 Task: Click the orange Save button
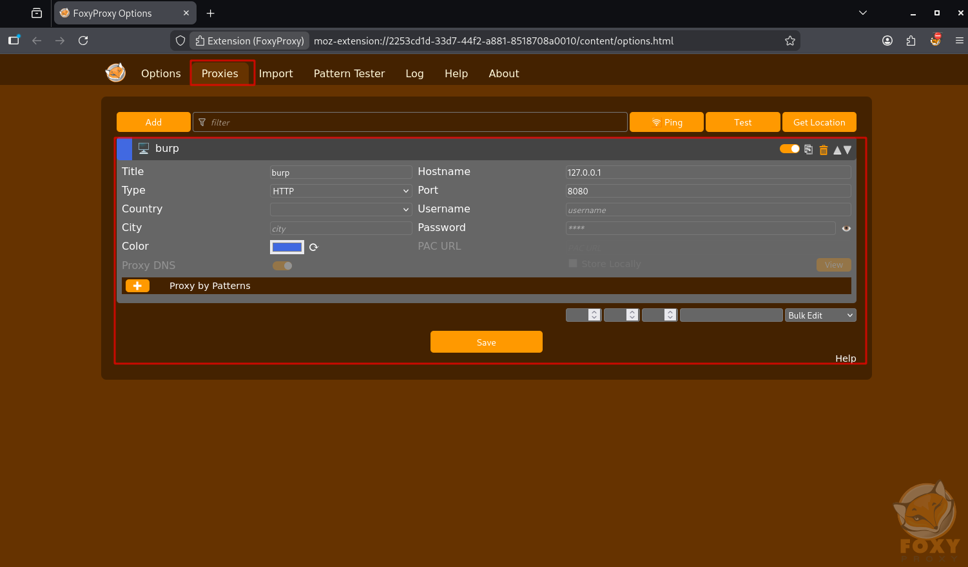click(487, 342)
